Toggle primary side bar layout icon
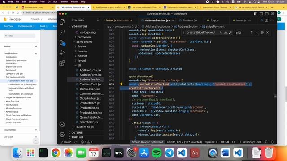287x161 pixels. pos(256,14)
